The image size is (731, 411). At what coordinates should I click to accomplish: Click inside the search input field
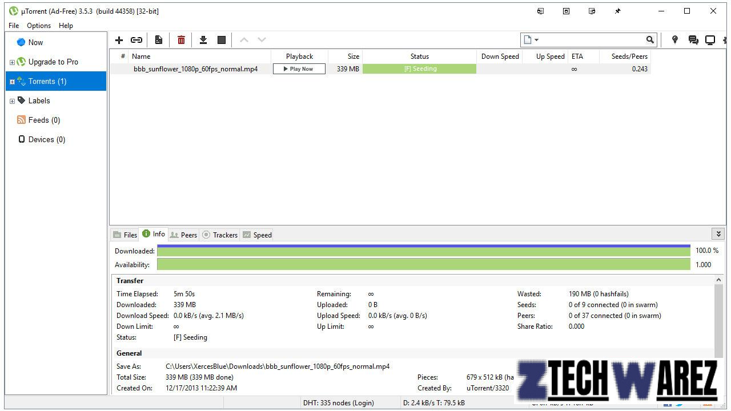click(x=592, y=40)
